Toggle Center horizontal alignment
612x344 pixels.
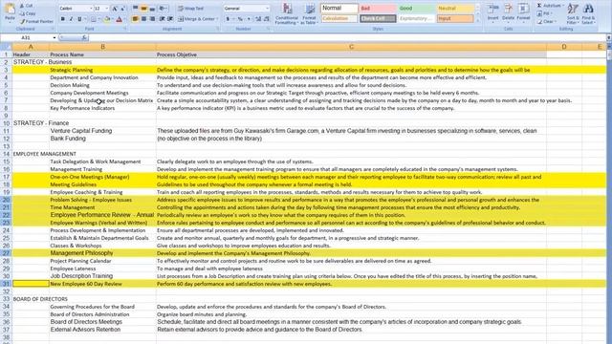(143, 19)
